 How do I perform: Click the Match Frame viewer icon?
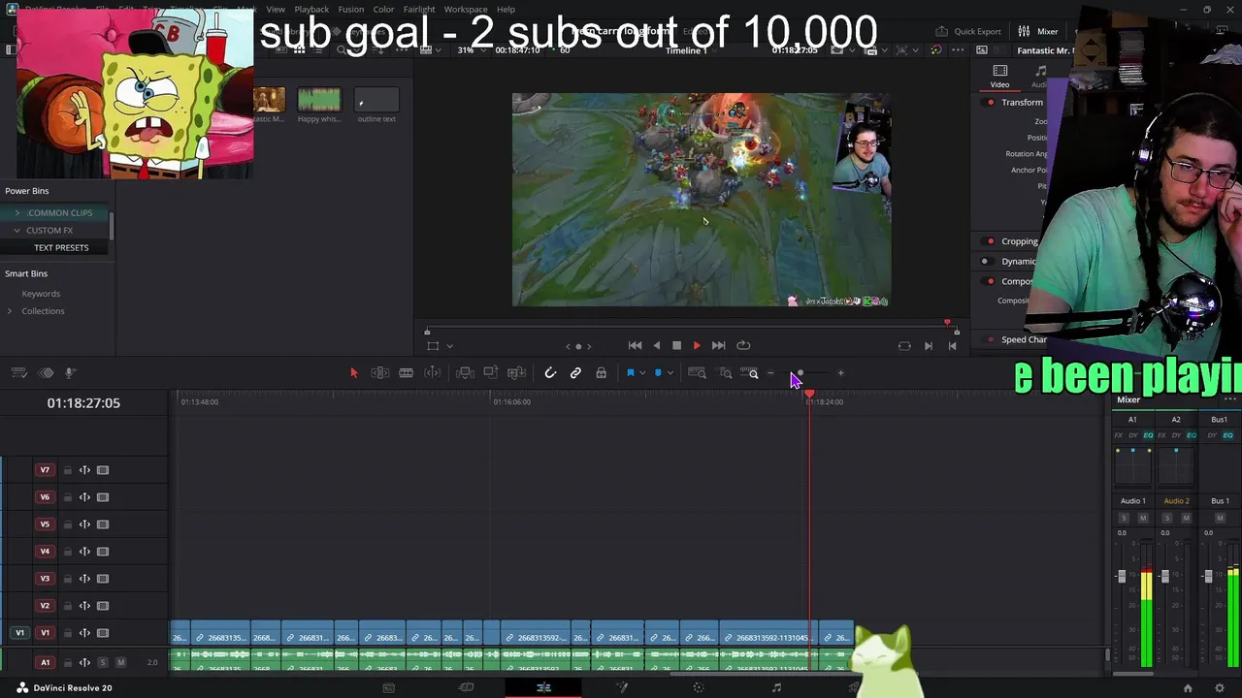904,346
